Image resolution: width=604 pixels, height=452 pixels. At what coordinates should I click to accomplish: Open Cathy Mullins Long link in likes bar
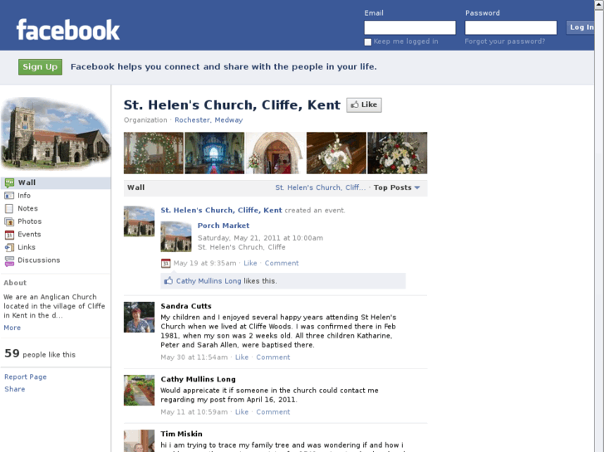click(x=209, y=281)
